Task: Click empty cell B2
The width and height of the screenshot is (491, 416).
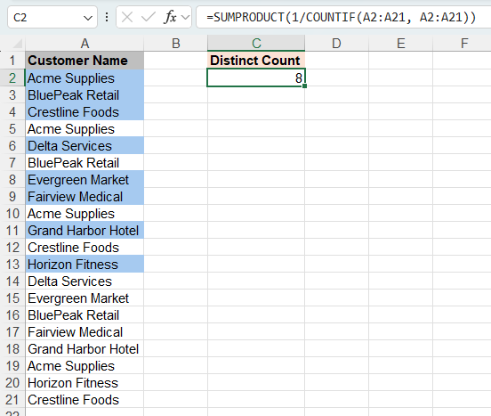Action: point(175,78)
